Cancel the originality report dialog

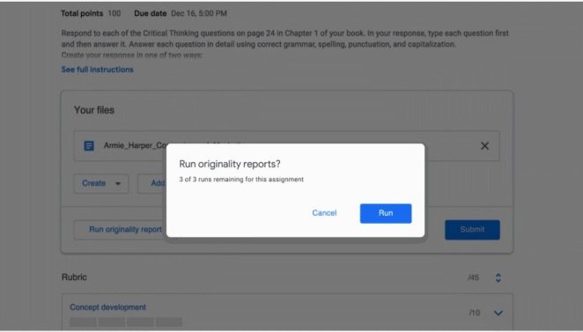324,213
